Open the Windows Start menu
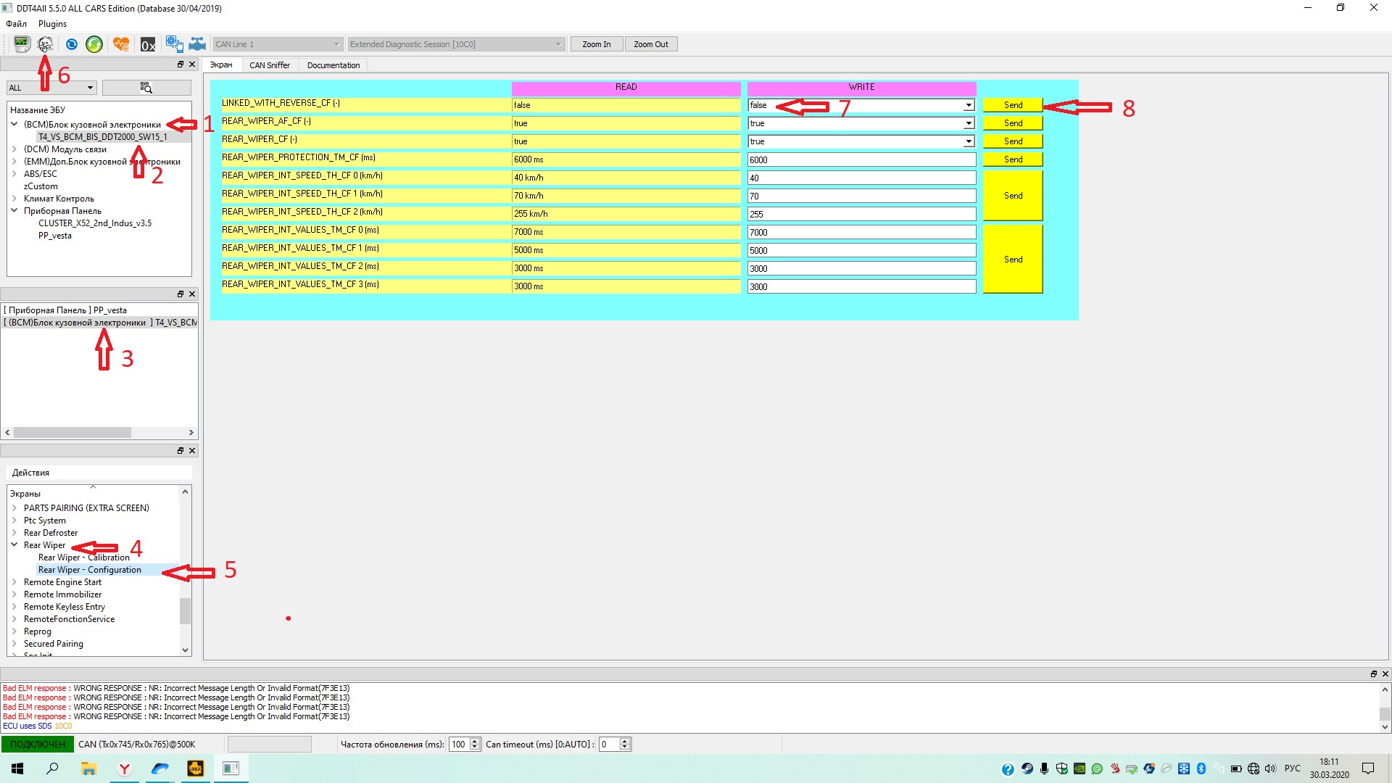 (x=17, y=768)
